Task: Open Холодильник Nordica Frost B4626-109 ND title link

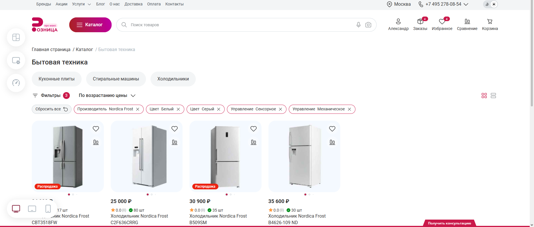Action: click(x=297, y=219)
